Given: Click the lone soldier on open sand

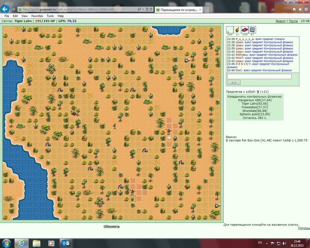Looking at the screenshot, I should (114, 126).
